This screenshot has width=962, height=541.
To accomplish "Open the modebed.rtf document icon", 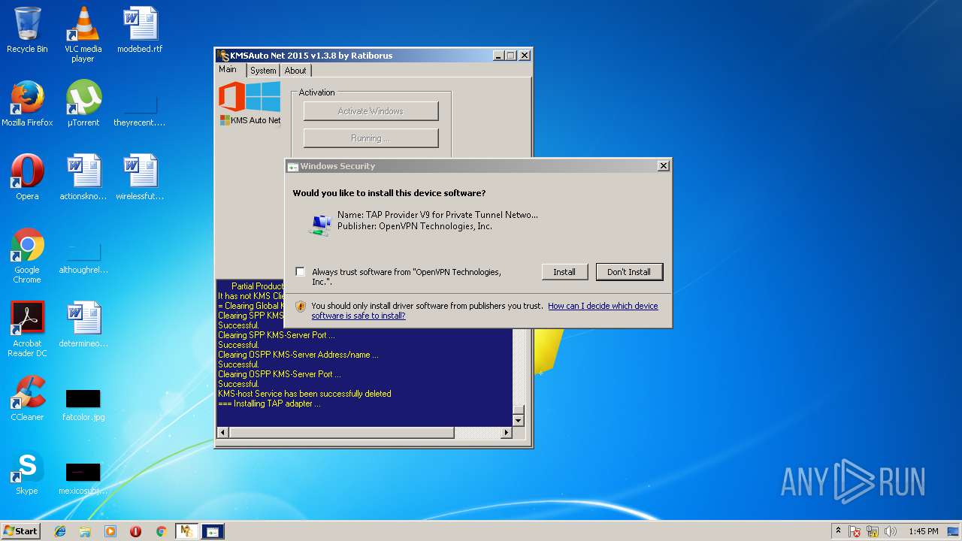I will pos(140,30).
